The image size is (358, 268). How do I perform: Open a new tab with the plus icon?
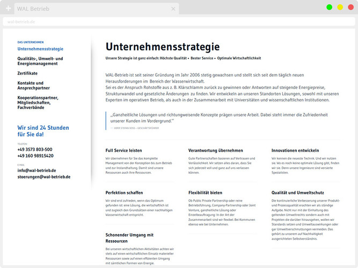[8, 9]
